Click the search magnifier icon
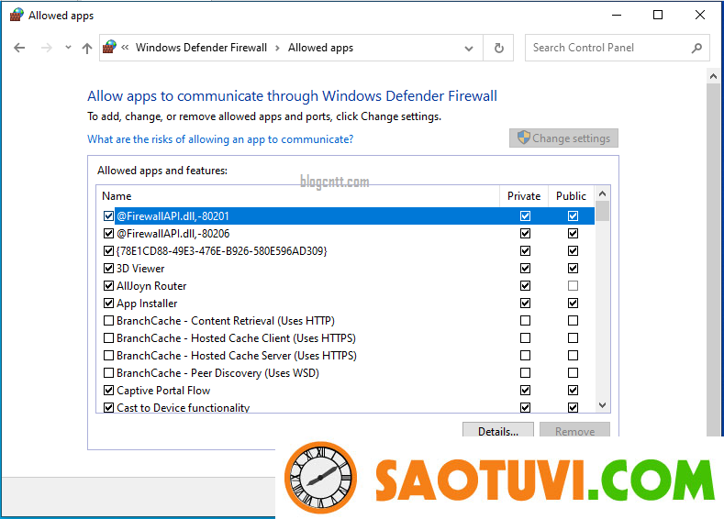The image size is (724, 519). [696, 48]
